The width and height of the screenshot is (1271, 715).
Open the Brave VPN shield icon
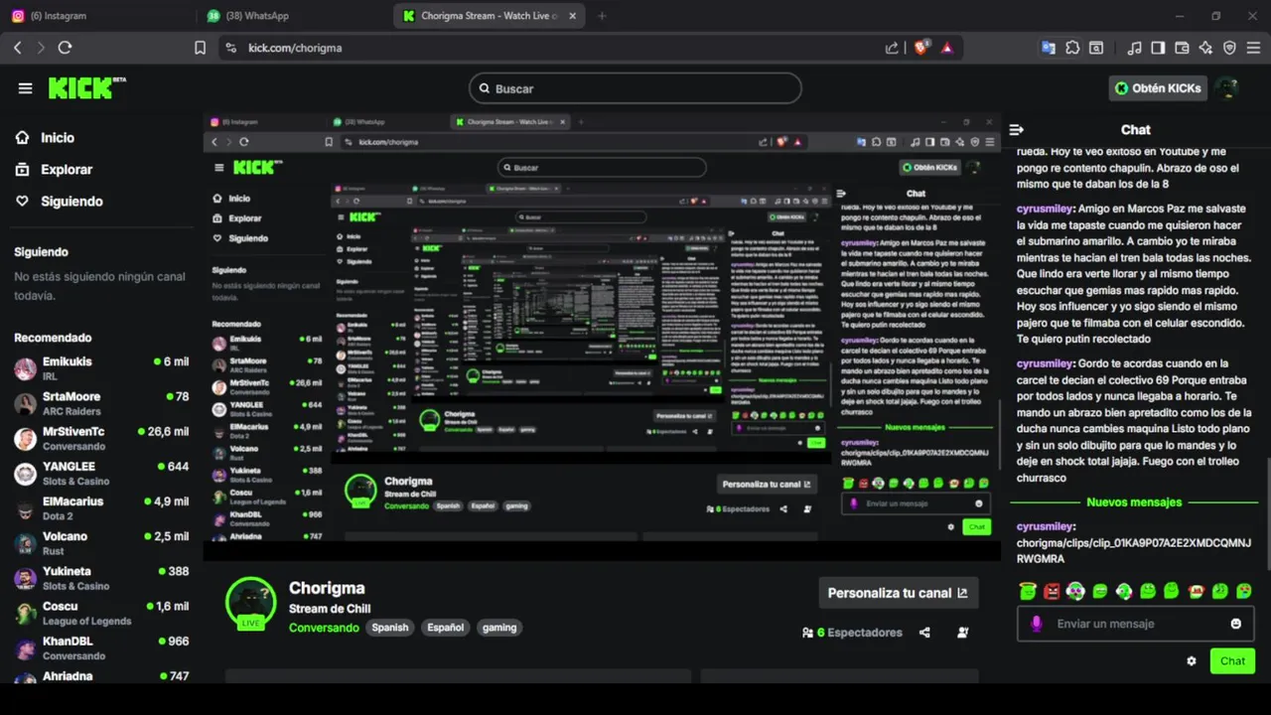coord(1229,48)
